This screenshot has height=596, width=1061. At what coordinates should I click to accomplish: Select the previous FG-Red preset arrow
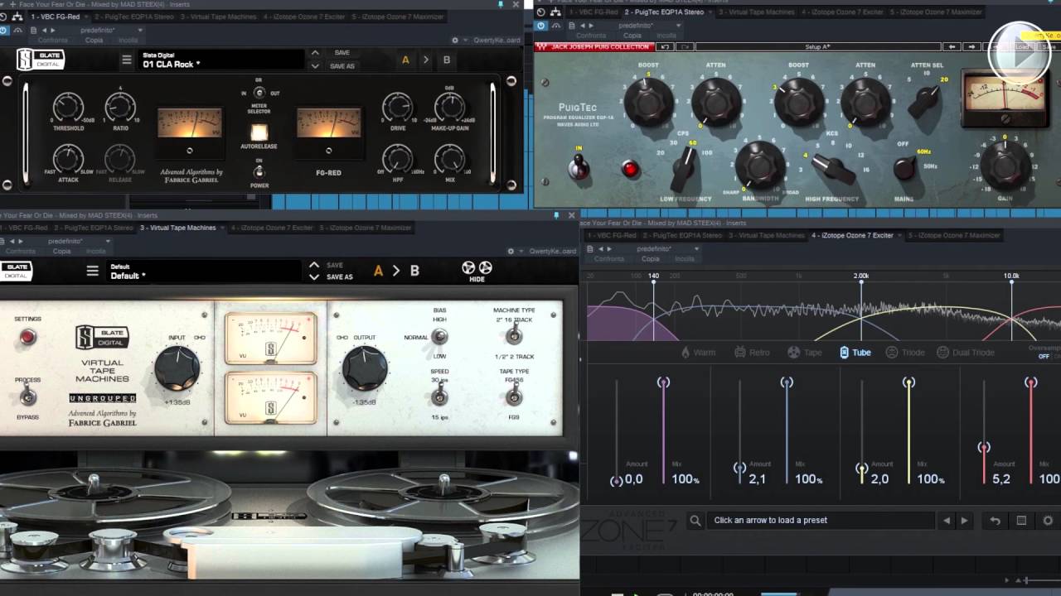click(x=315, y=53)
